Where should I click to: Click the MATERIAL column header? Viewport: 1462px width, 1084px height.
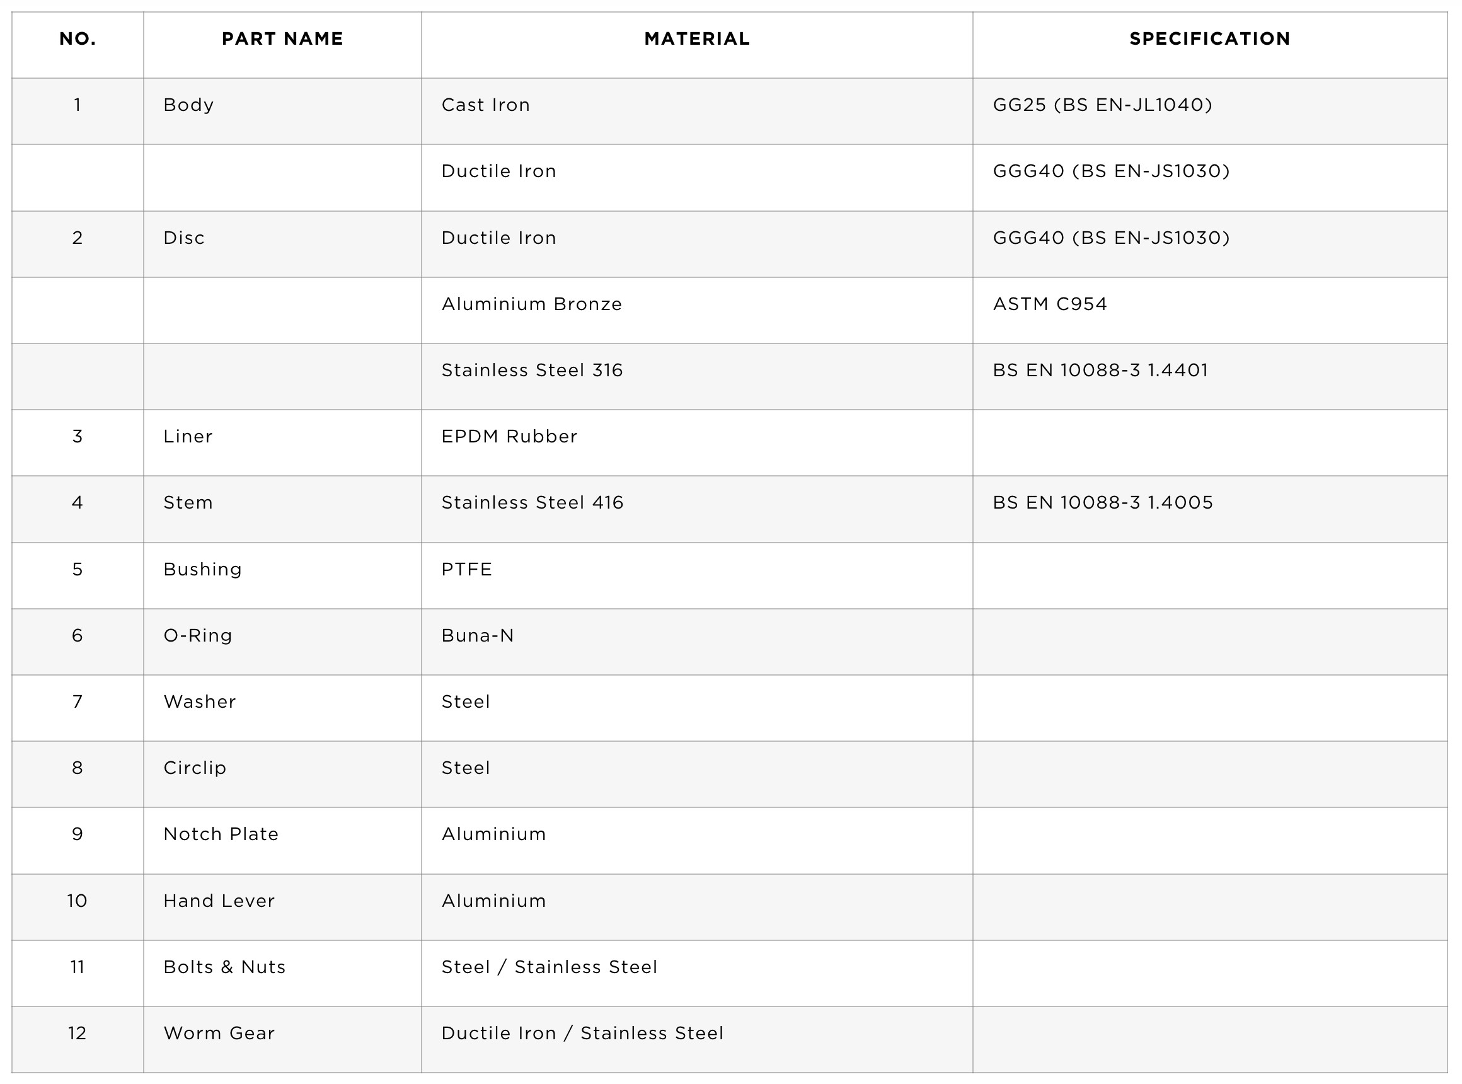(x=697, y=45)
